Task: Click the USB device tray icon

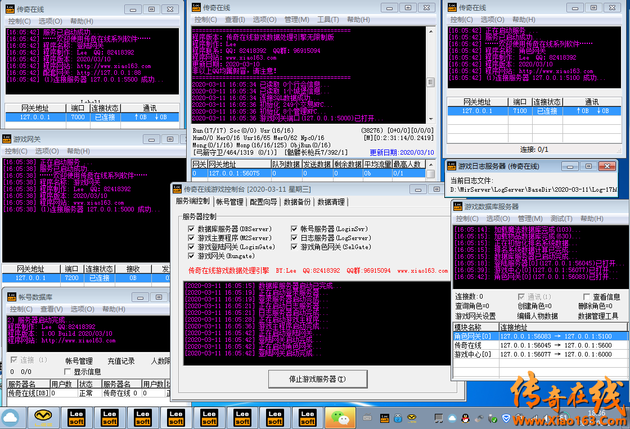Action: (398, 418)
